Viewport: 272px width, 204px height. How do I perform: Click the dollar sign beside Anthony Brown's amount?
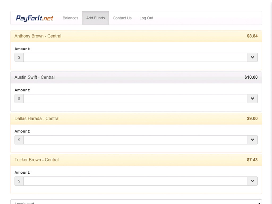click(x=19, y=57)
